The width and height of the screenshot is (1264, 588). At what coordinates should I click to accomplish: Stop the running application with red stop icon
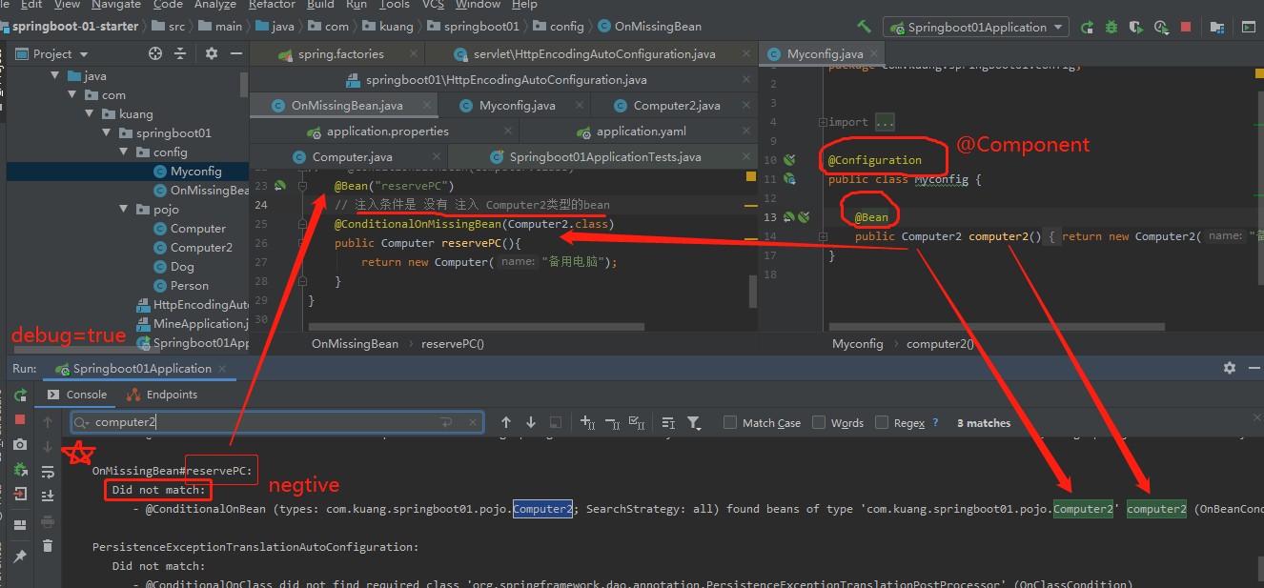point(1185,27)
